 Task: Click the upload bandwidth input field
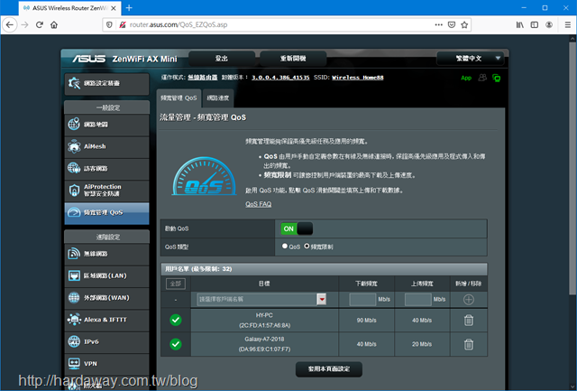(x=418, y=299)
